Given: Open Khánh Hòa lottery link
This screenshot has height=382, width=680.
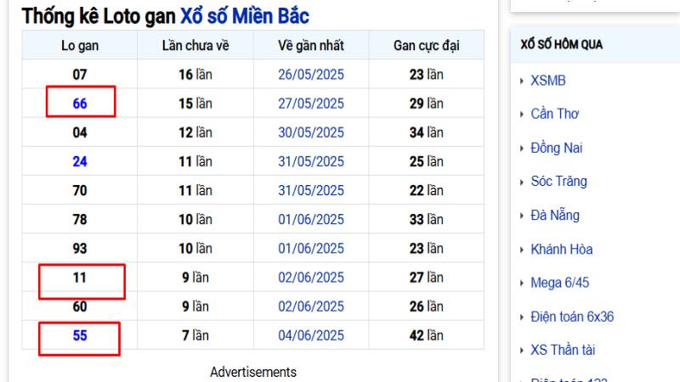Looking at the screenshot, I should (x=562, y=249).
